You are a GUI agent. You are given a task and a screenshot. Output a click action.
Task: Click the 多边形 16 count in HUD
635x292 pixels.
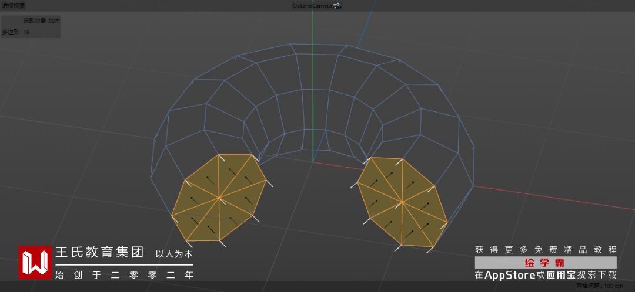point(16,32)
